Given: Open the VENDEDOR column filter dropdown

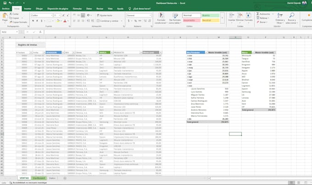Looking at the screenshot, I should tap(63, 52).
